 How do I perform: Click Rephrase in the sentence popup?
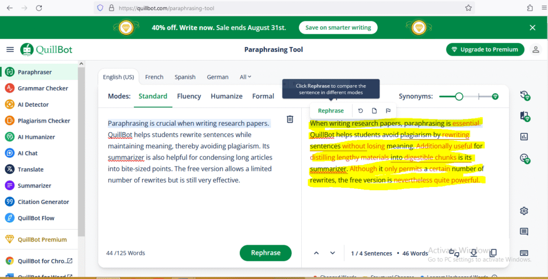click(331, 110)
